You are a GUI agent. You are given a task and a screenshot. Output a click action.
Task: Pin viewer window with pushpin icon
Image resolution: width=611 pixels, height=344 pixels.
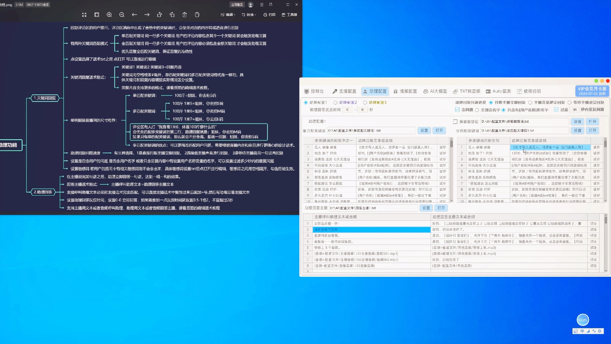tap(270, 4)
